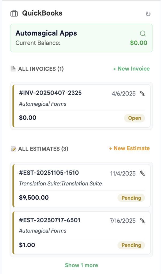Click the All Invoices document icon
The width and height of the screenshot is (161, 274).
[13, 69]
